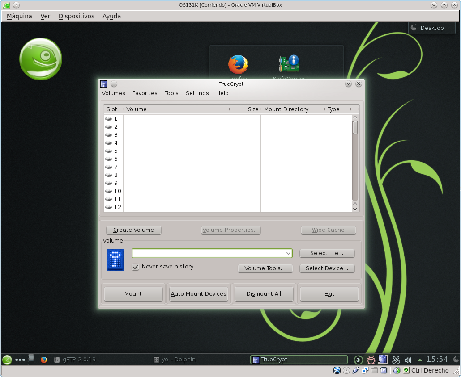
Task: Open Volume Tools options button
Action: [265, 268]
